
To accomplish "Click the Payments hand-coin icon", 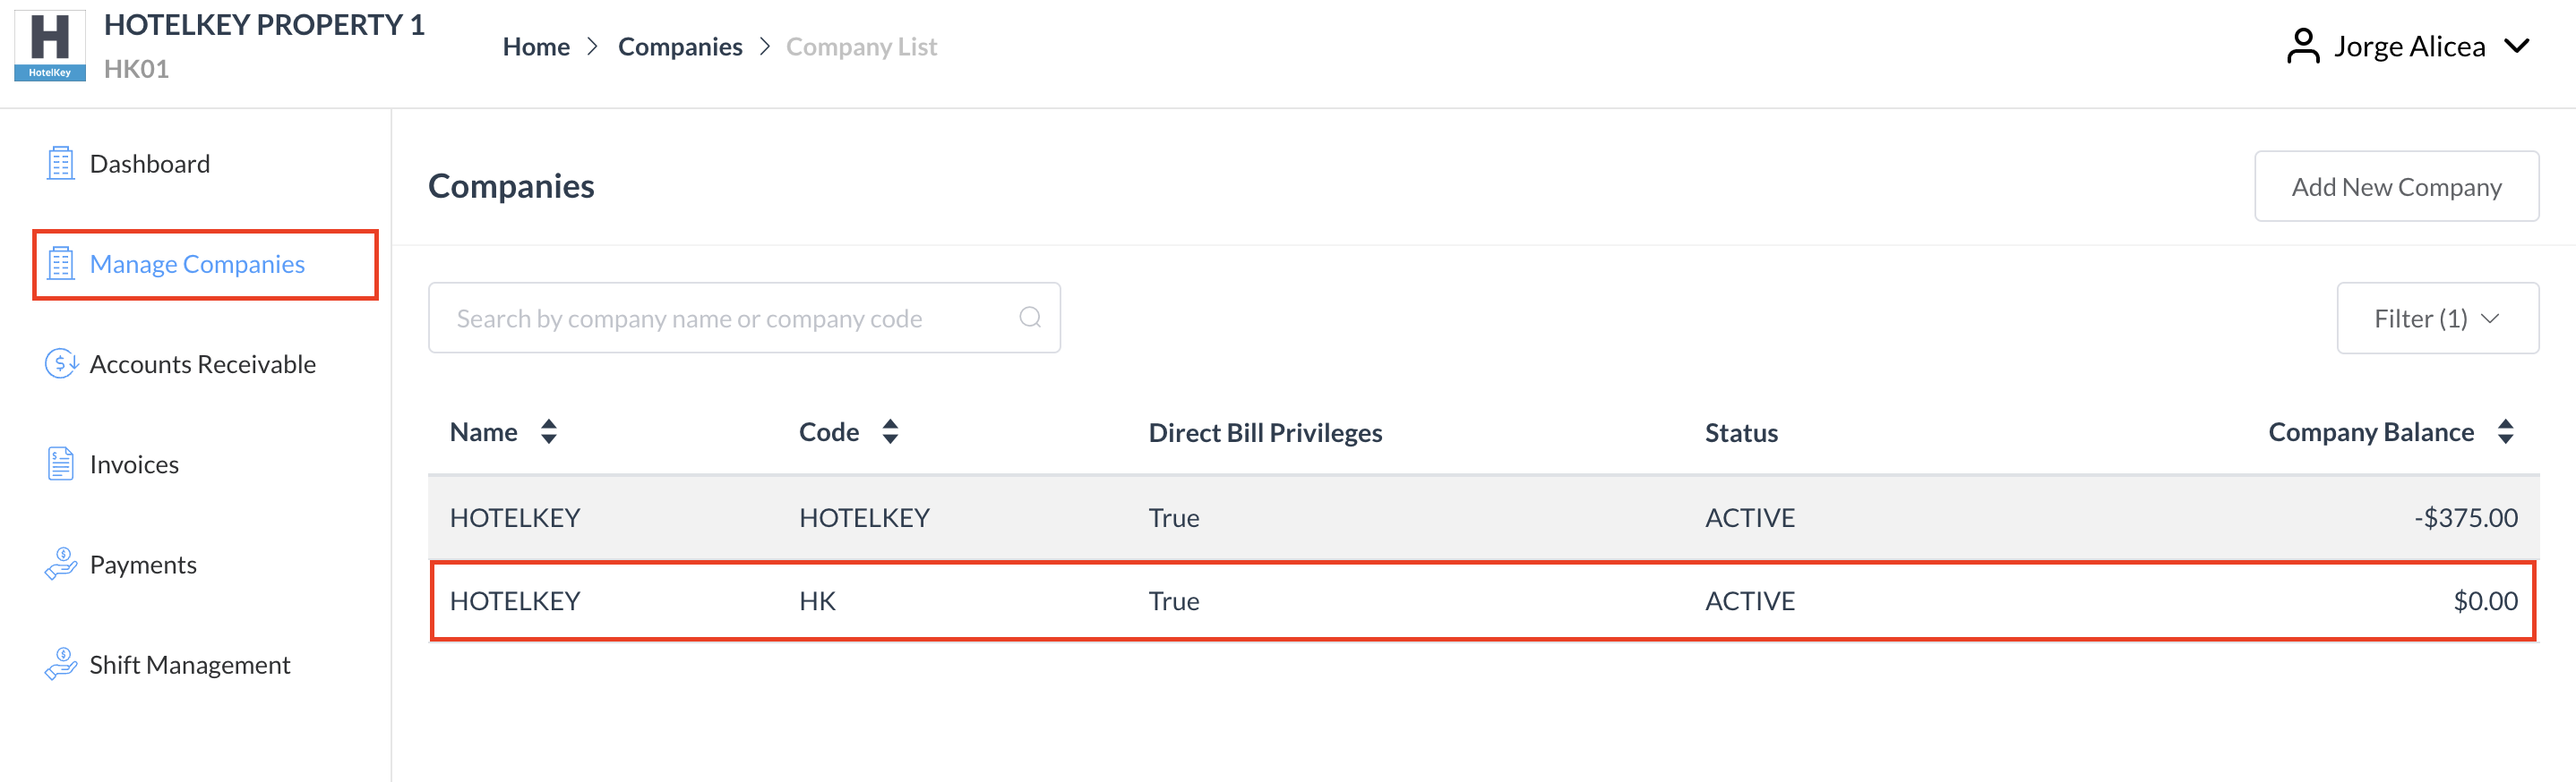I will (61, 565).
